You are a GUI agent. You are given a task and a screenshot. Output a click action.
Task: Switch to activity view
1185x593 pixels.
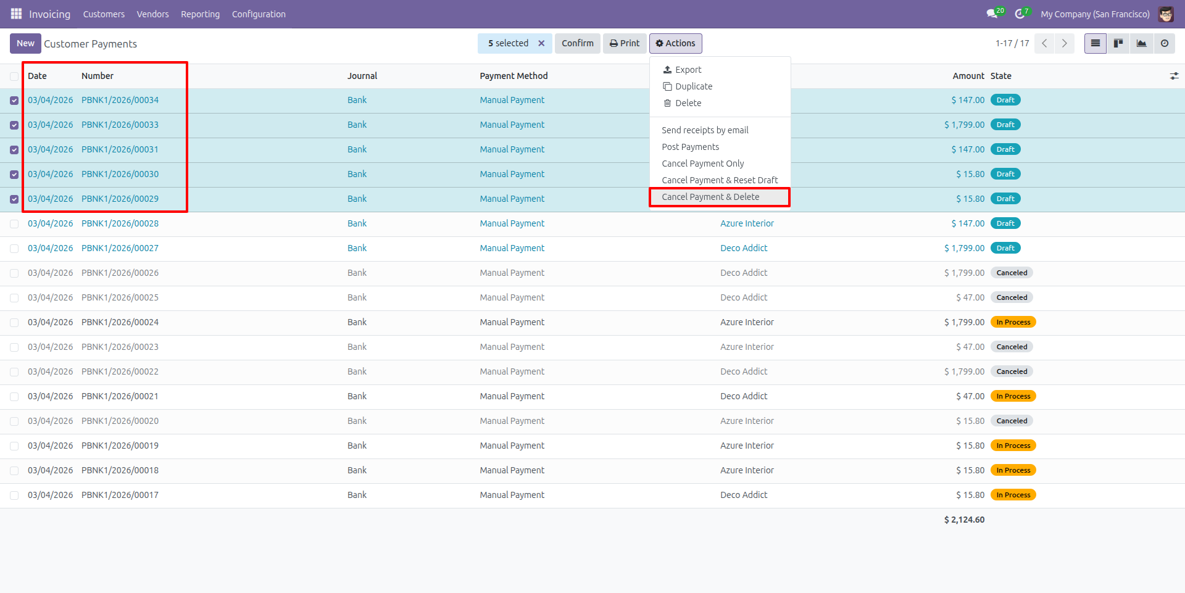click(1165, 43)
